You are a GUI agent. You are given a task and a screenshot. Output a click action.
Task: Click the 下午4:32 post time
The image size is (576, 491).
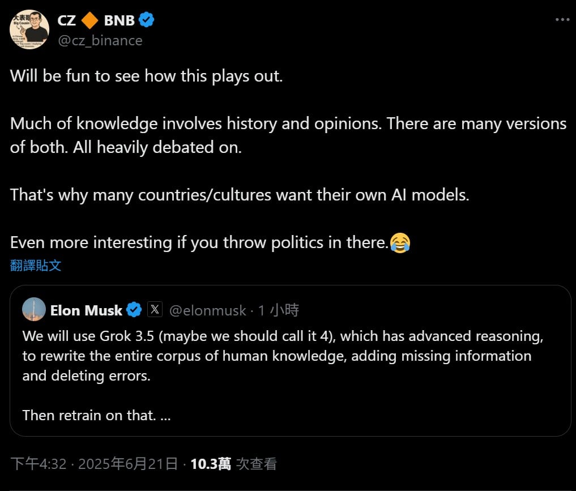39,464
